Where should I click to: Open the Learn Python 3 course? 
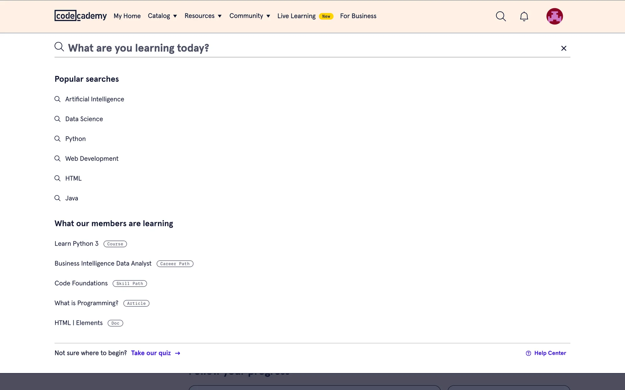[x=76, y=244]
